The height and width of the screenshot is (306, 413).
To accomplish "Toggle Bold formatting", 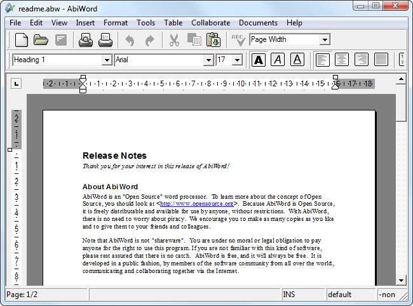I will [259, 60].
